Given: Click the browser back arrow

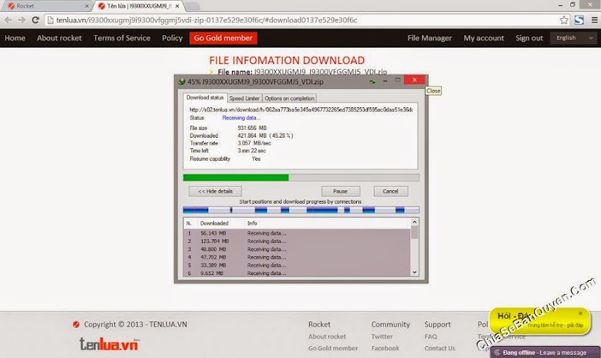Looking at the screenshot, I should point(8,20).
